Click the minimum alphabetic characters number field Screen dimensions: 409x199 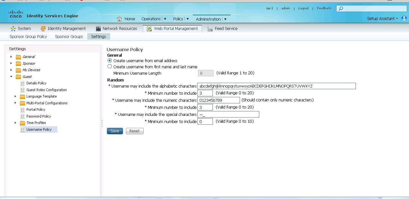tap(205, 93)
